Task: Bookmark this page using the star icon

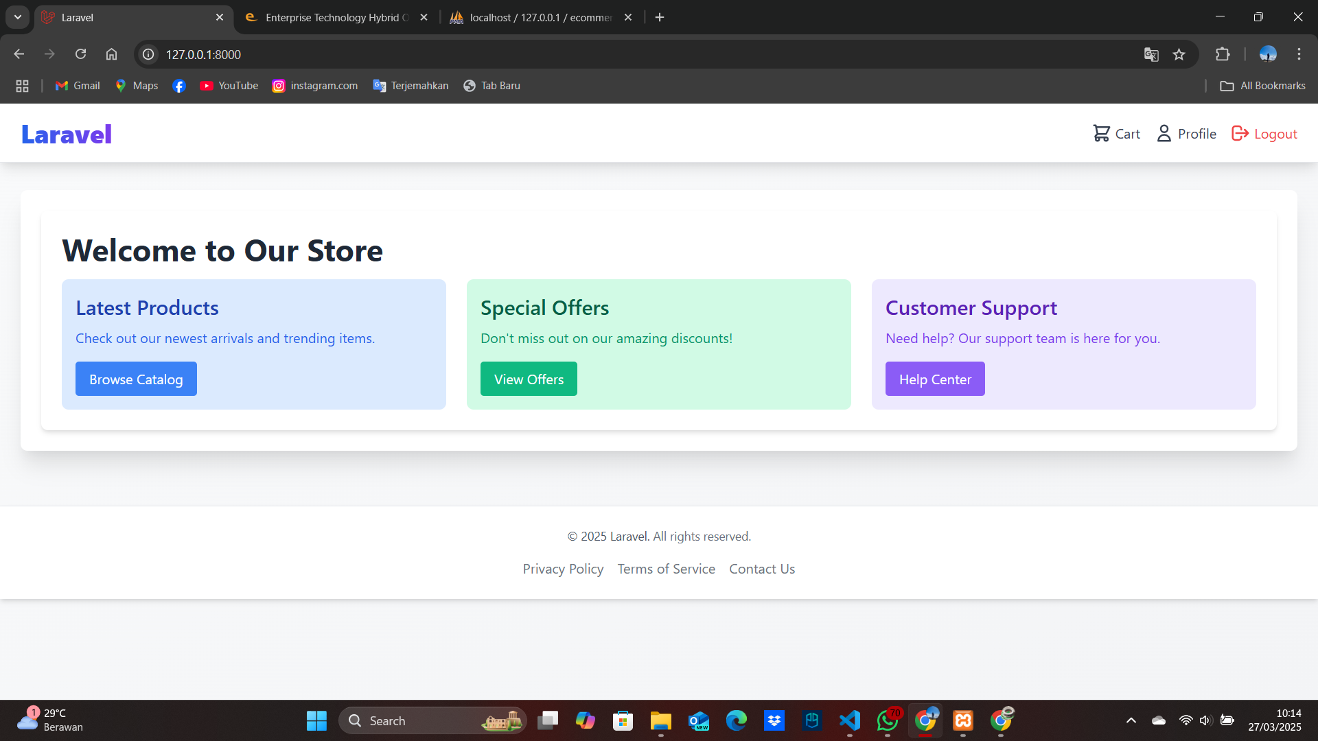Action: point(1180,54)
